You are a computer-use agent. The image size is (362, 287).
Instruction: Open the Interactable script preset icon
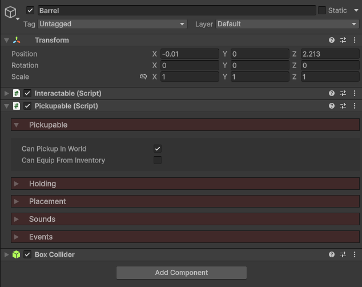coord(343,94)
